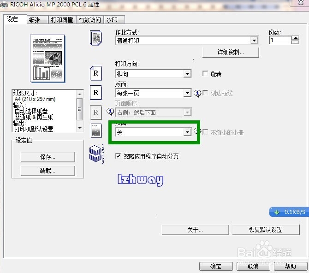Click the job type document icon
The width and height of the screenshot is (309, 273).
click(x=96, y=38)
